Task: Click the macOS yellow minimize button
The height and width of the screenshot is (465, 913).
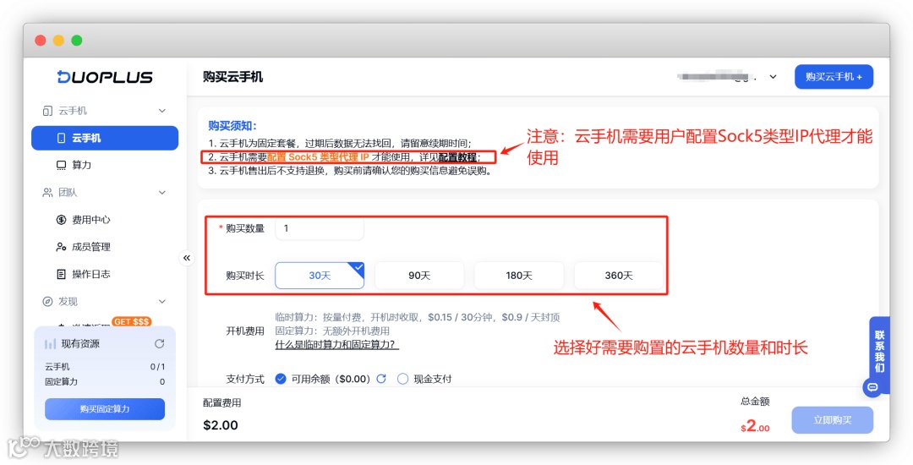Action: (59, 40)
